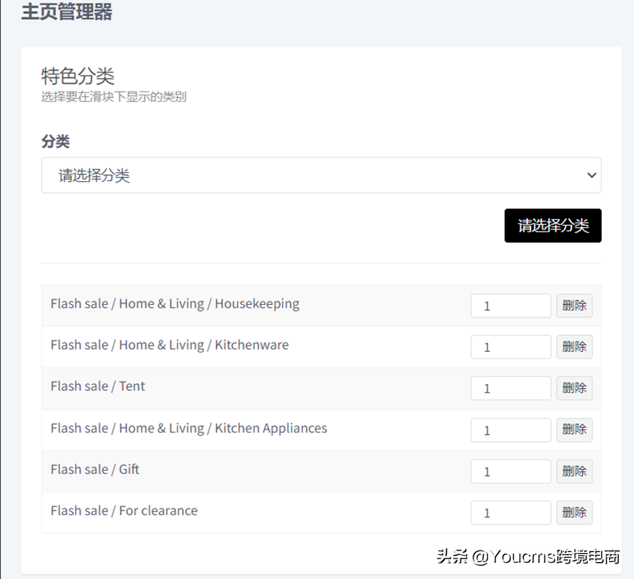Select the text Flash sale / Home & Living / Kitchenware
634x579 pixels.
(x=169, y=345)
